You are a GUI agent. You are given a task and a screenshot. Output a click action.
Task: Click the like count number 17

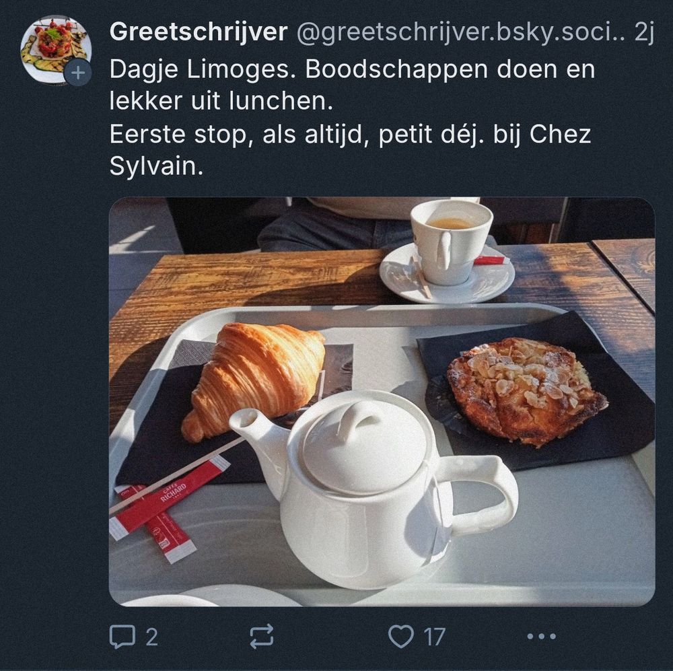click(x=434, y=636)
